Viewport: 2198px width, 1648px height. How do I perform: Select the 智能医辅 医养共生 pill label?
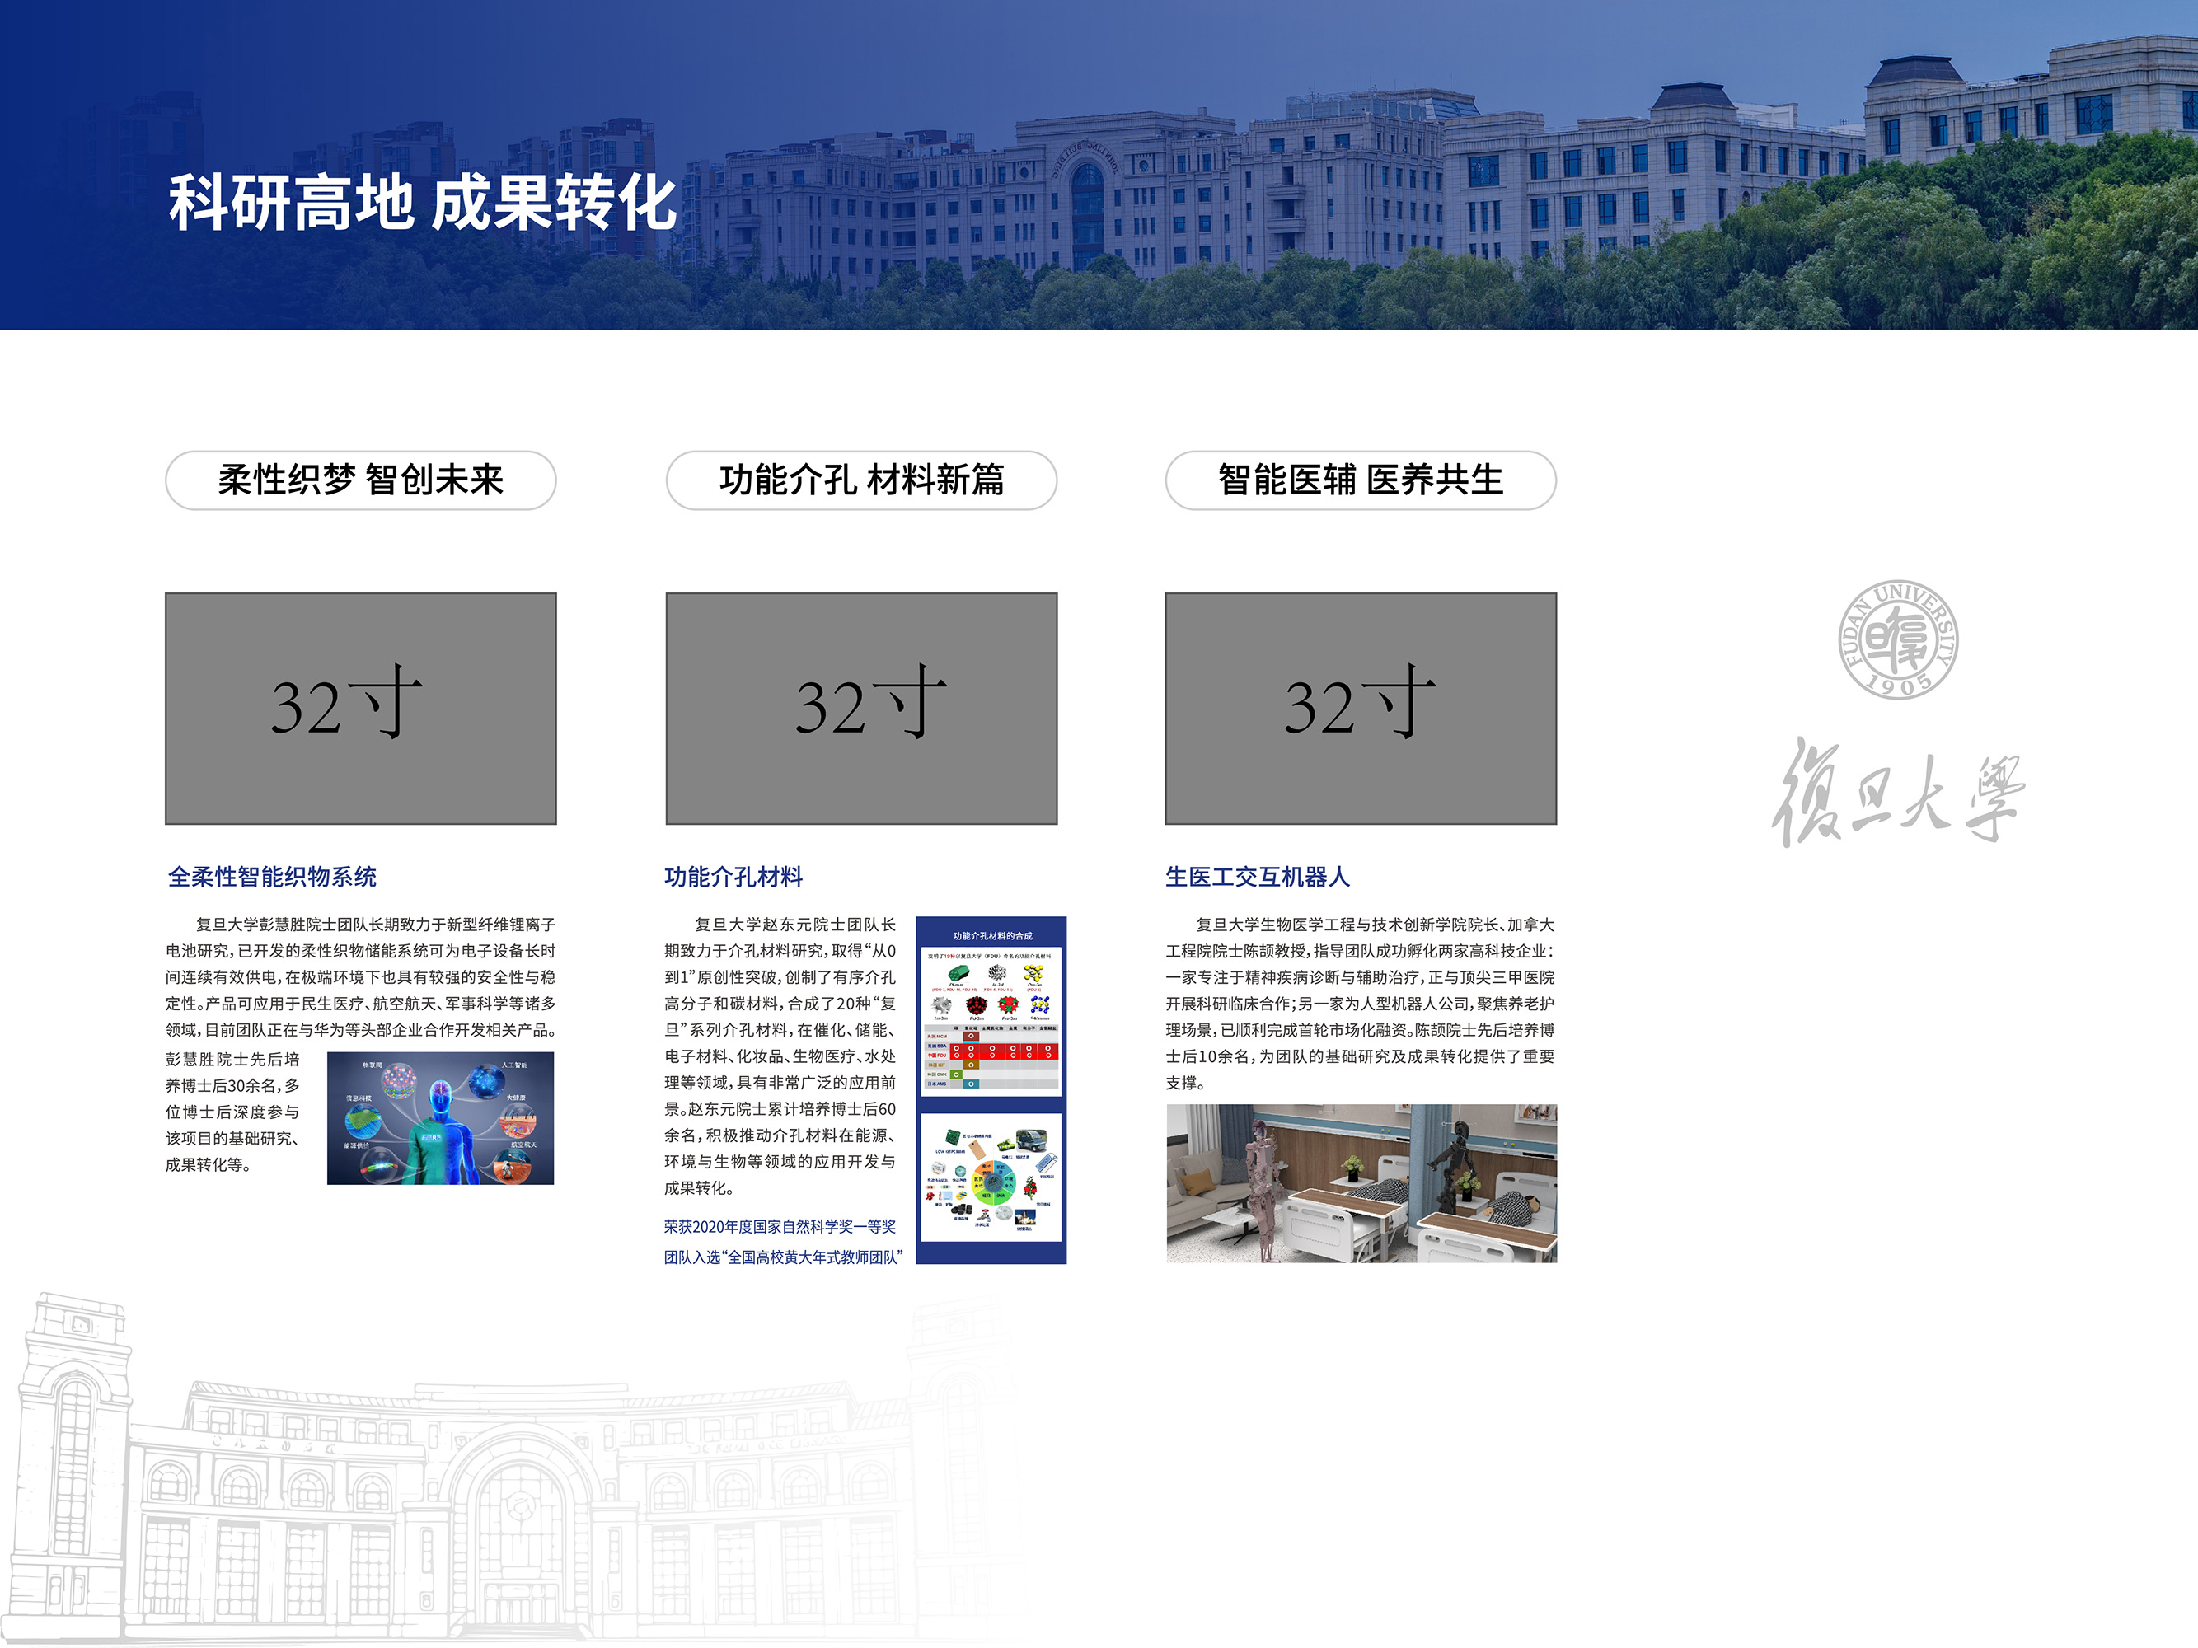1361,480
